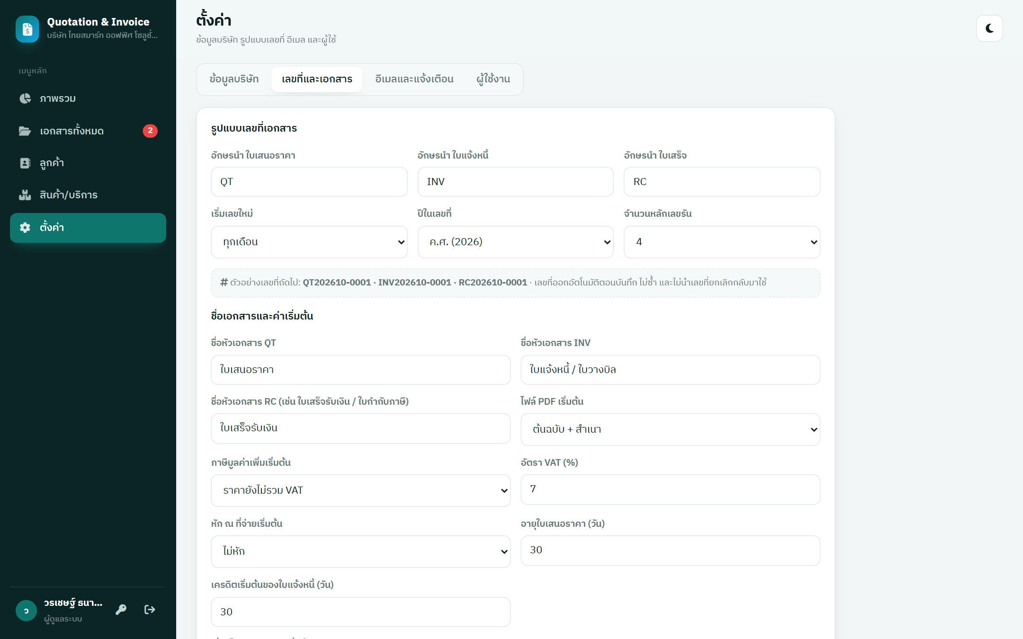Go to the ผู้ใช้งาน tab

493,79
